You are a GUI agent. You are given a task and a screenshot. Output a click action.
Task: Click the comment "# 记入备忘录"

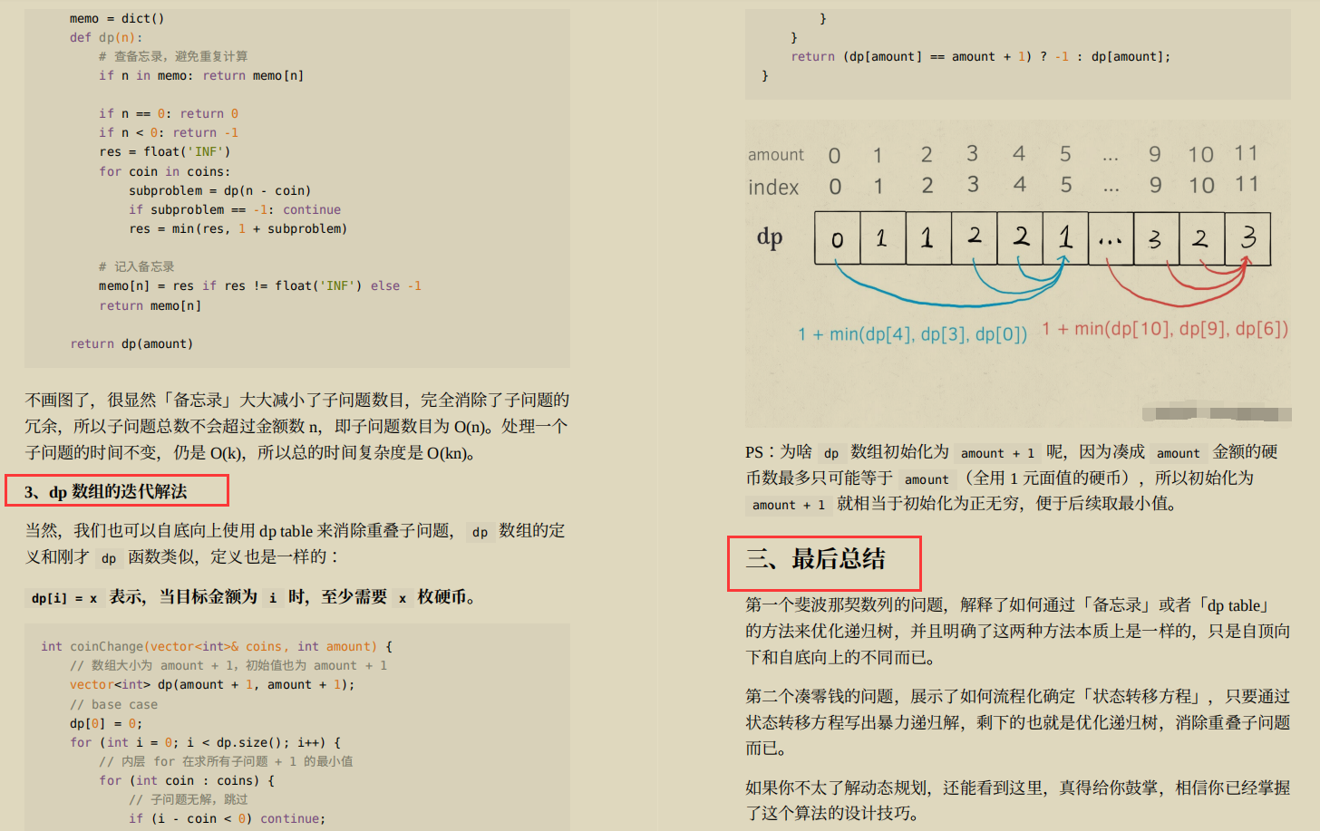tap(136, 266)
